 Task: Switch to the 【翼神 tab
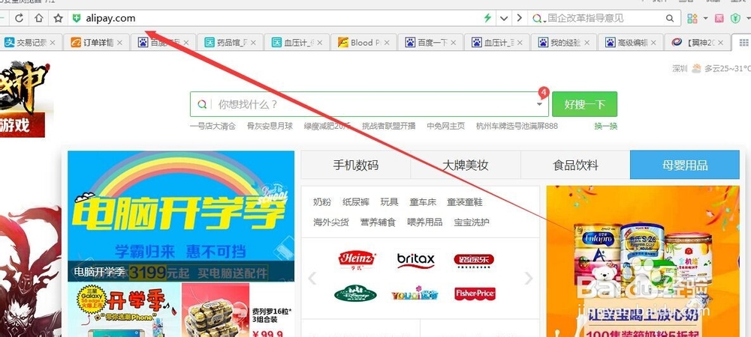[698, 43]
